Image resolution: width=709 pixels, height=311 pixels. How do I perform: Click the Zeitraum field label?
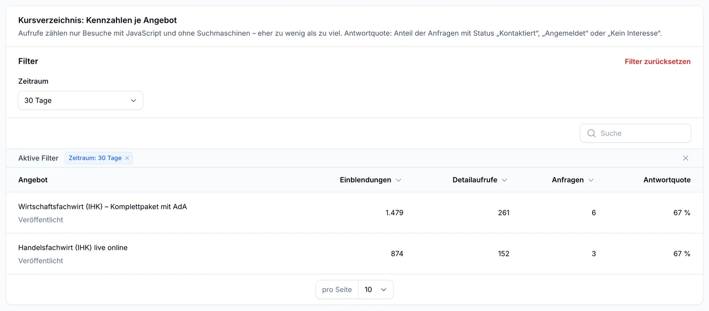pyautogui.click(x=33, y=81)
